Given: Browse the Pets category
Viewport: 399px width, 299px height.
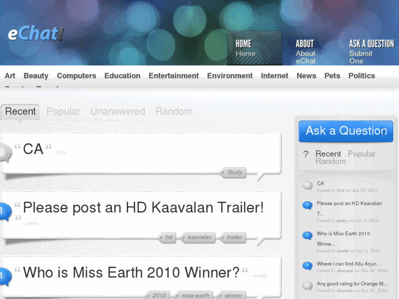Looking at the screenshot, I should (332, 76).
